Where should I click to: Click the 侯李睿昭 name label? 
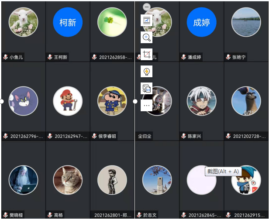[x=107, y=136]
